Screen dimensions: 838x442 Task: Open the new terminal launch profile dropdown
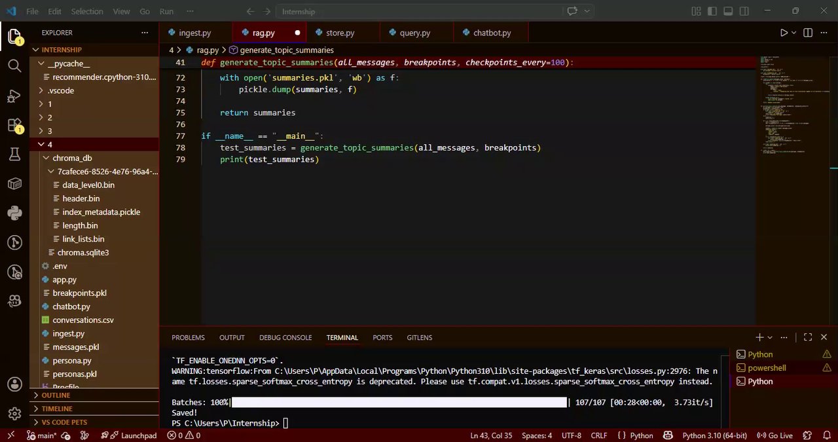pos(773,337)
